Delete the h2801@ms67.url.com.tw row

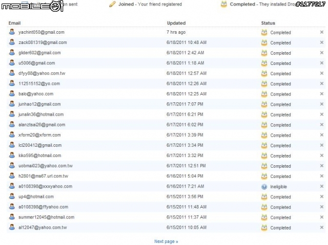tap(322, 176)
